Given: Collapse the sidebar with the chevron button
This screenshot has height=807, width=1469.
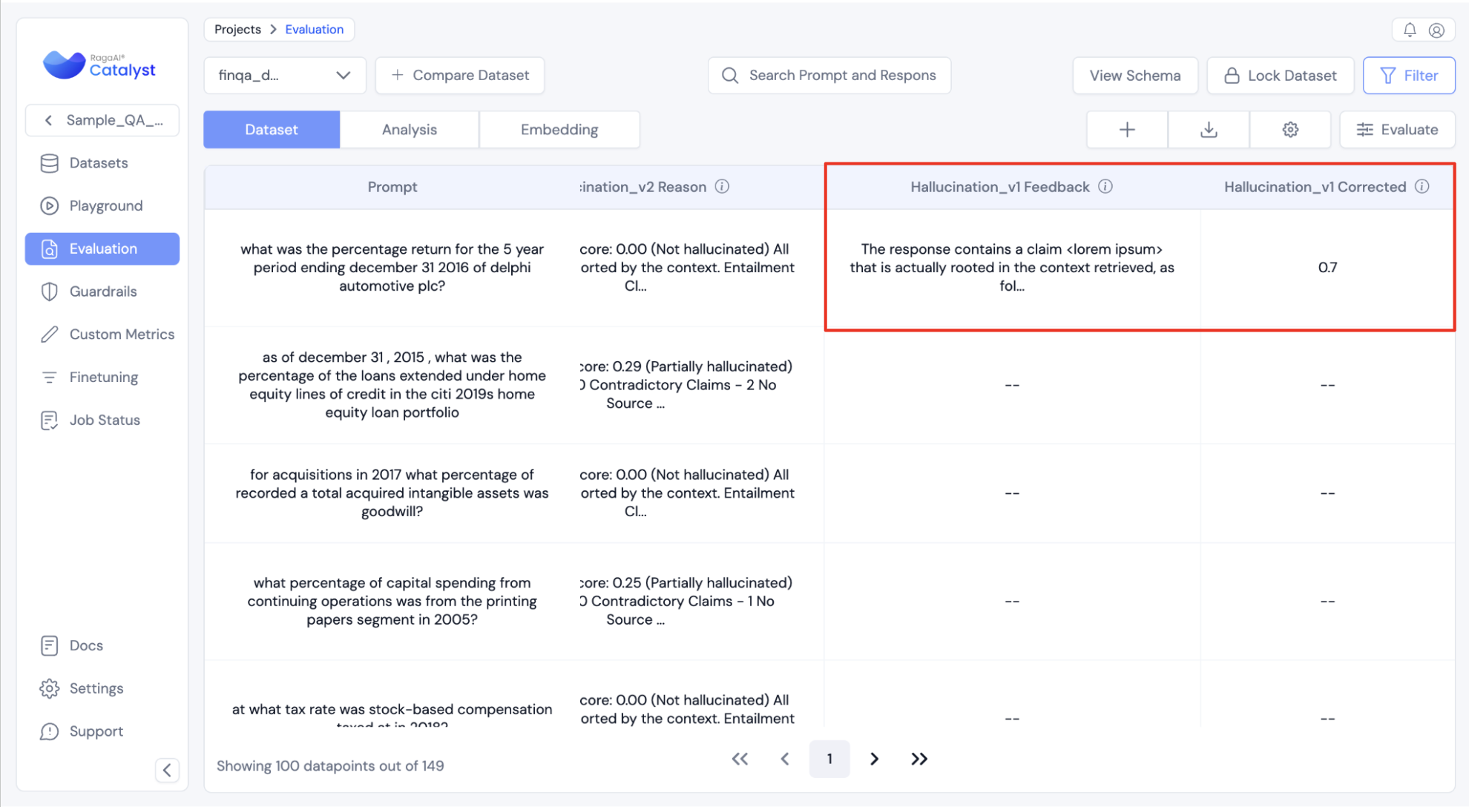Looking at the screenshot, I should pos(167,770).
